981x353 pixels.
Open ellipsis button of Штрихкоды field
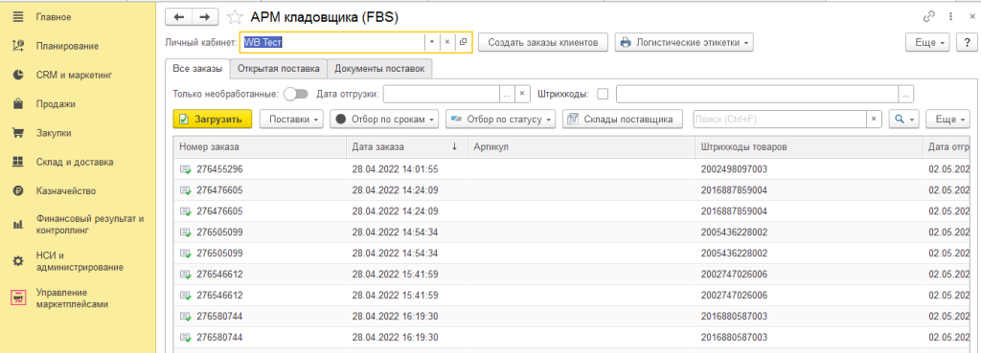[x=906, y=95]
